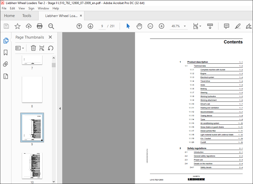Upload file to cloud icon
The height and width of the screenshot is (184, 253).
pos(28,26)
